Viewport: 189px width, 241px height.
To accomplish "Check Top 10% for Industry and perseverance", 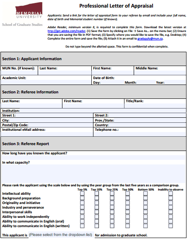I will click(x=97, y=207).
